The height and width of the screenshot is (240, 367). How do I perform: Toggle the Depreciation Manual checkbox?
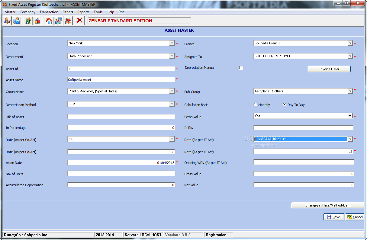tap(241, 68)
